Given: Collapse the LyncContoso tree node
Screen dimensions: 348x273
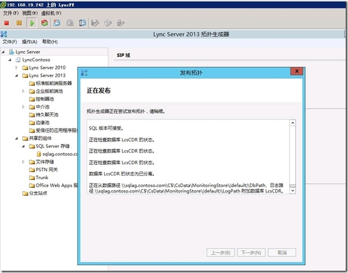Looking at the screenshot, I should (x=10, y=60).
